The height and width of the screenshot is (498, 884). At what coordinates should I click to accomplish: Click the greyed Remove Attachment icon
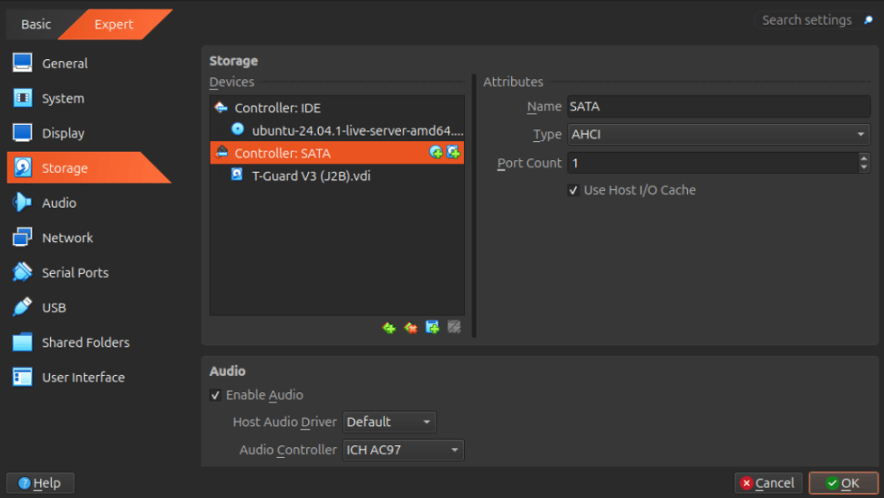pos(454,328)
